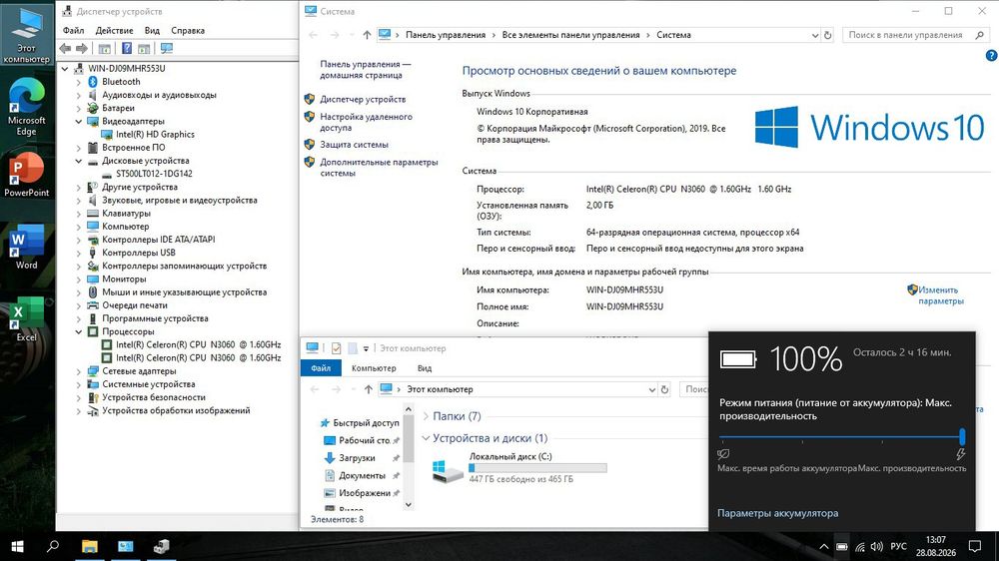
Task: Open File Explorer from the taskbar
Action: point(89,546)
